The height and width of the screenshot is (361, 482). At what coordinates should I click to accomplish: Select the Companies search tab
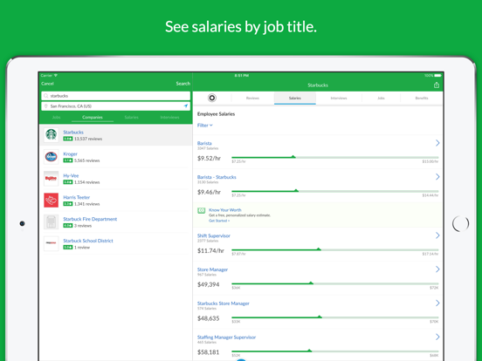93,117
